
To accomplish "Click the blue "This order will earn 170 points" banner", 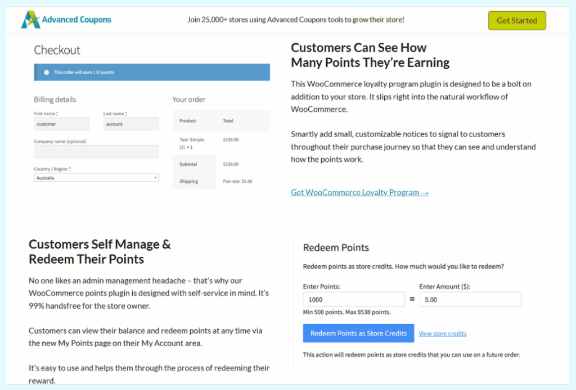I will (151, 72).
